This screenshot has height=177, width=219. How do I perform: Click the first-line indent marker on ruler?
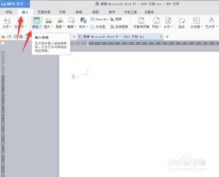point(88,42)
